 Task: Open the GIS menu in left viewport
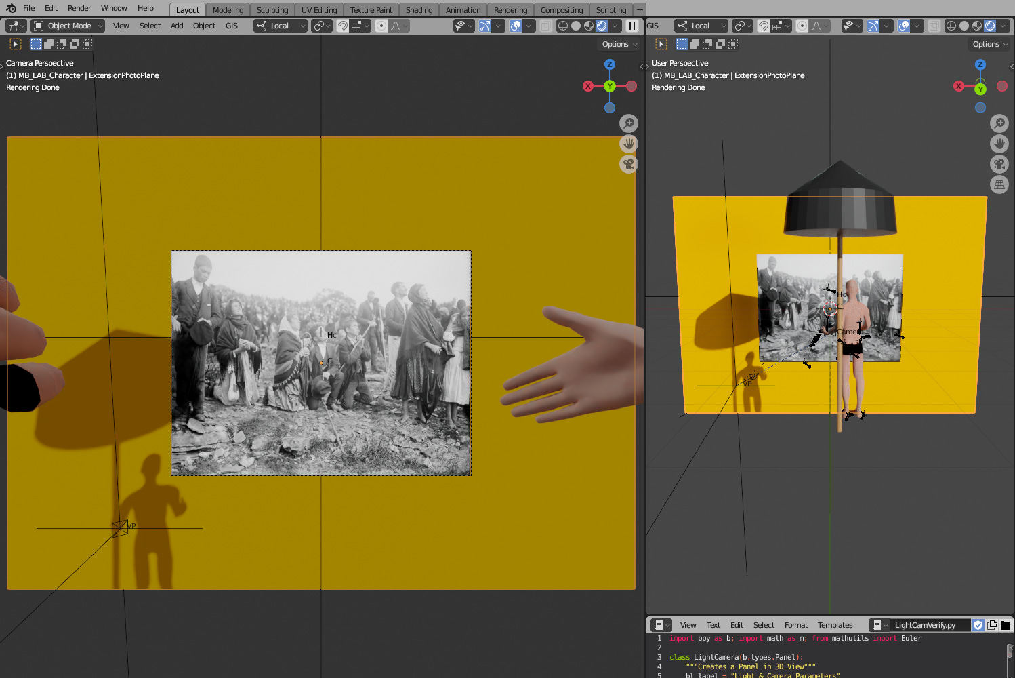click(232, 26)
